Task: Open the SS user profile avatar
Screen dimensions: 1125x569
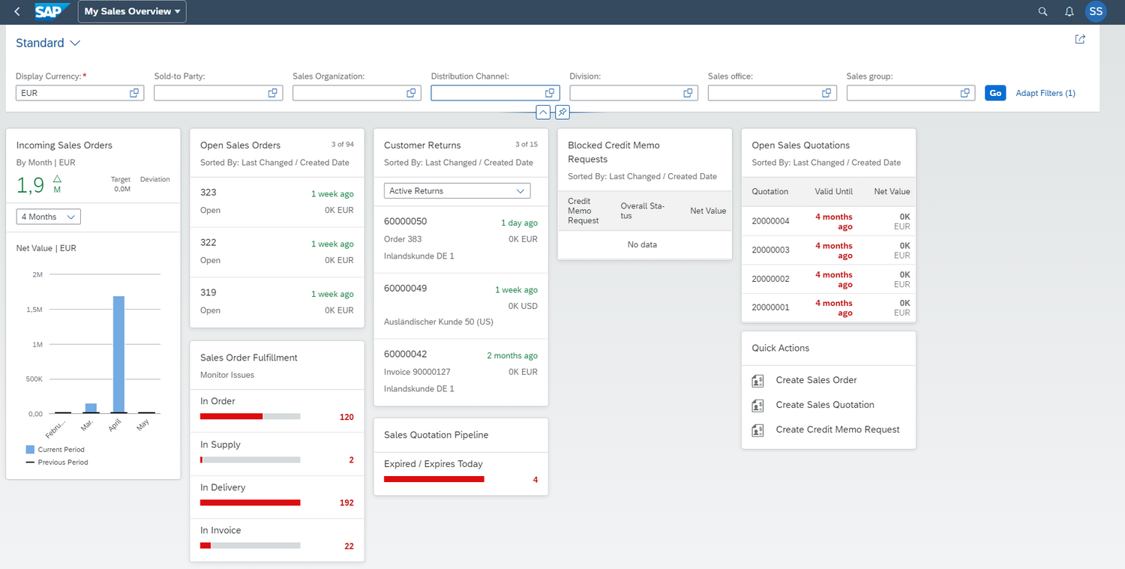Action: tap(1096, 12)
